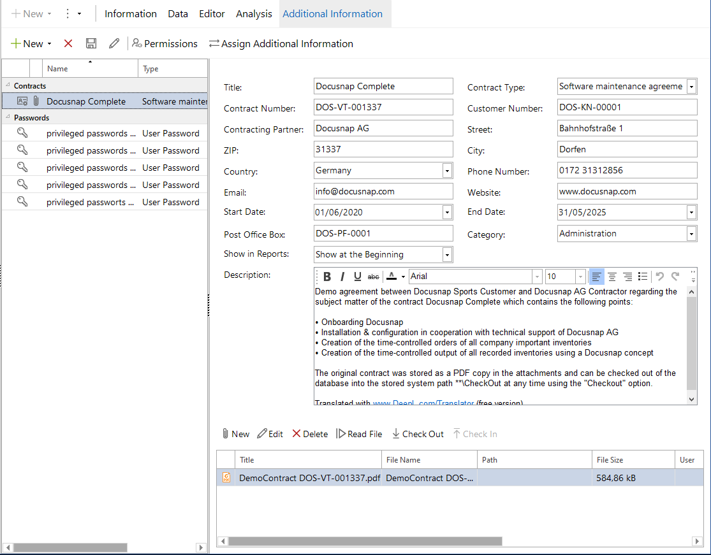Click the green New button in toolbar

27,43
